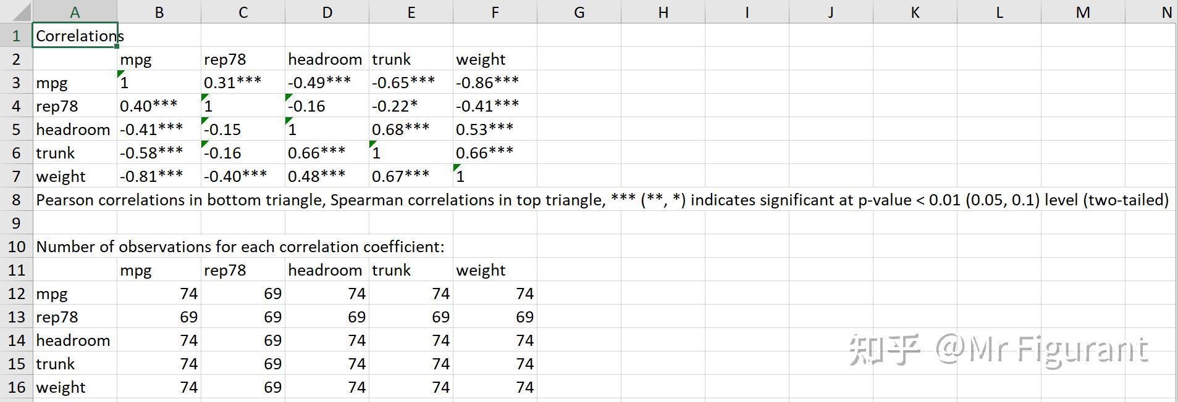Select column header B
Viewport: 1178px width, 402px height.
159,10
